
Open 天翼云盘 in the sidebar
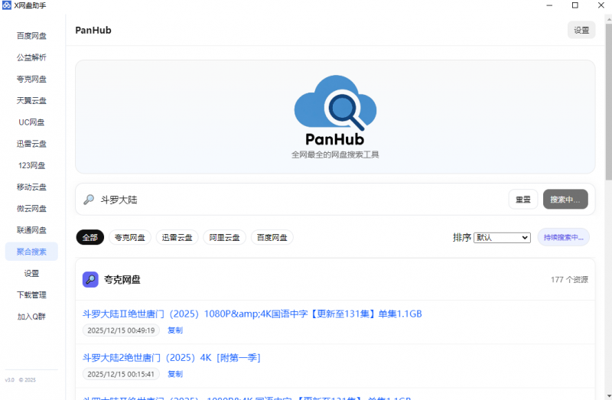31,101
